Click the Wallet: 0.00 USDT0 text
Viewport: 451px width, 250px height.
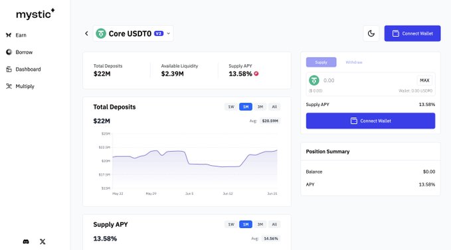click(x=415, y=91)
